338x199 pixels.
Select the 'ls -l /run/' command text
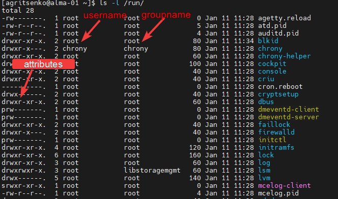122,3
